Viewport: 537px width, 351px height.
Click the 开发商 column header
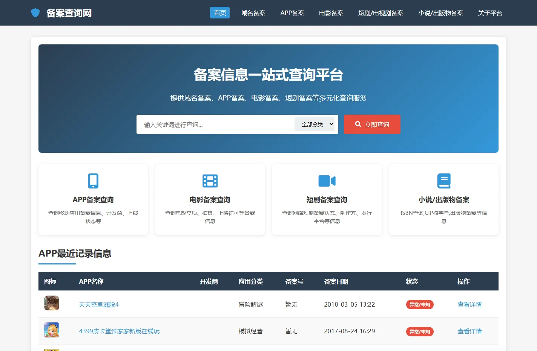[209, 281]
